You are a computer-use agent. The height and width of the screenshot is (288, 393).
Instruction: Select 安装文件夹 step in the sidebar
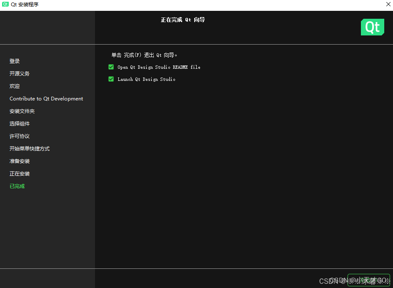click(22, 111)
